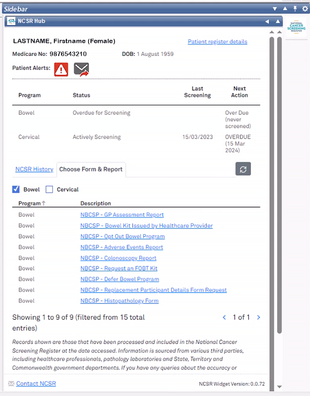Open Replacement Participant Details Form Request

154,290
